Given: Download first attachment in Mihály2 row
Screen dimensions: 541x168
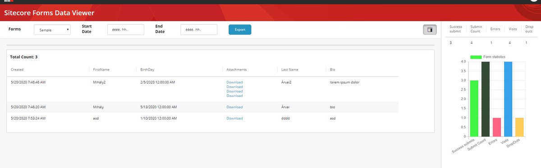Looking at the screenshot, I should coord(234,82).
